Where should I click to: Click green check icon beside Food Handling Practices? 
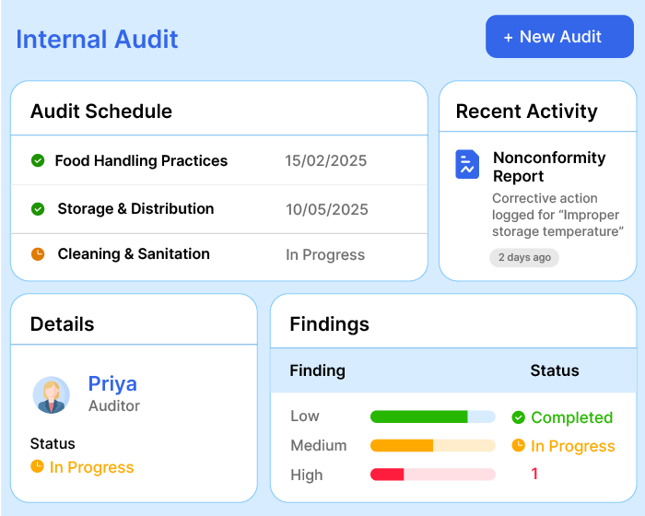38,161
